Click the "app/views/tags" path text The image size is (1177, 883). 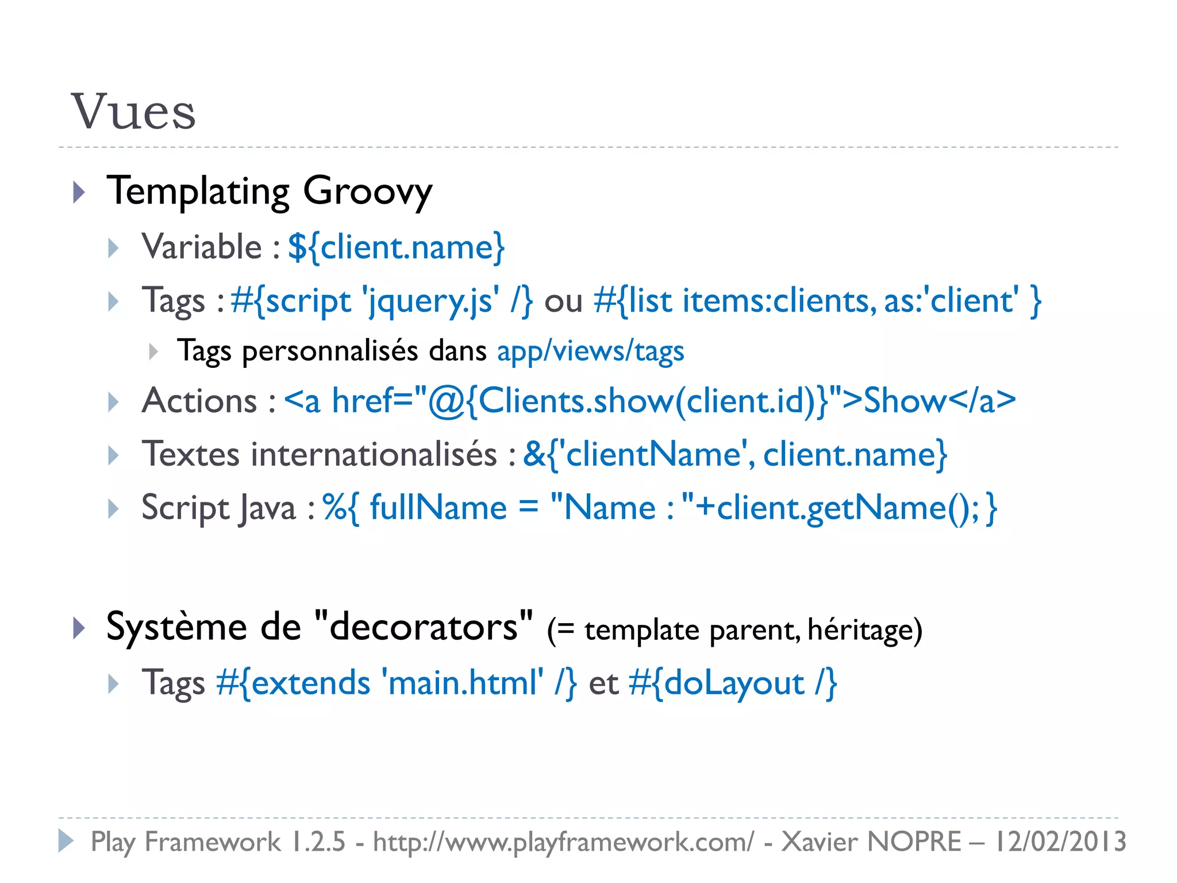pos(591,351)
